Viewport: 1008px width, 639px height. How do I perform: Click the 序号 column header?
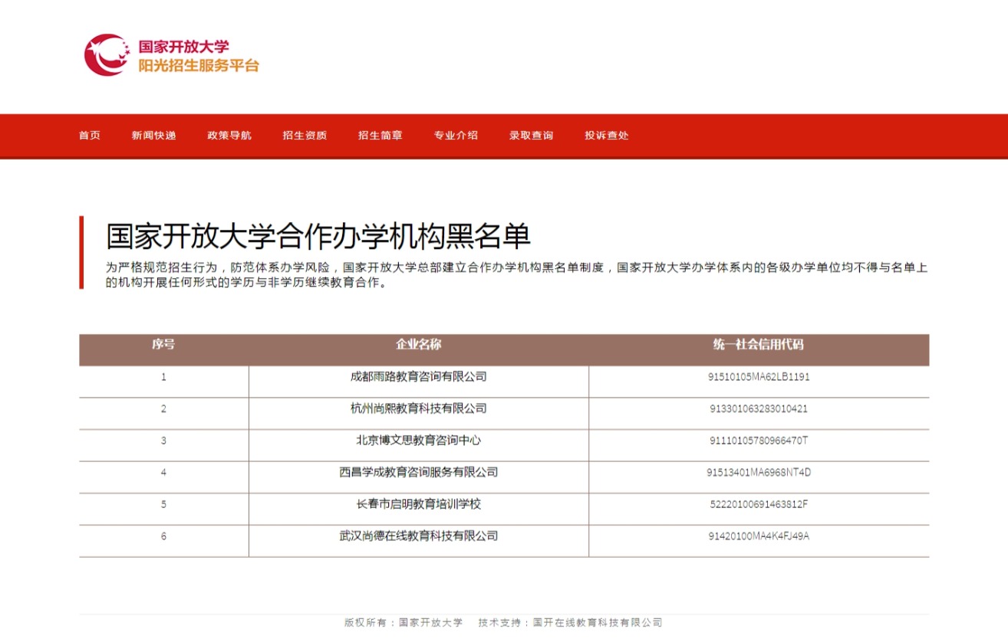163,345
